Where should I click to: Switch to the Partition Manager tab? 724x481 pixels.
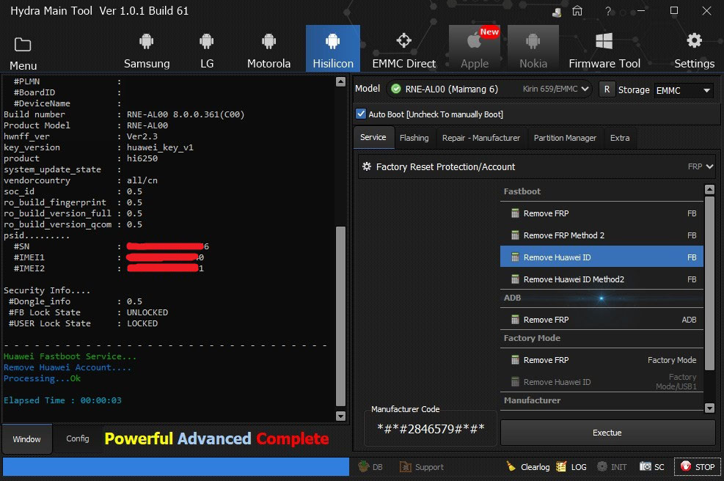click(565, 138)
